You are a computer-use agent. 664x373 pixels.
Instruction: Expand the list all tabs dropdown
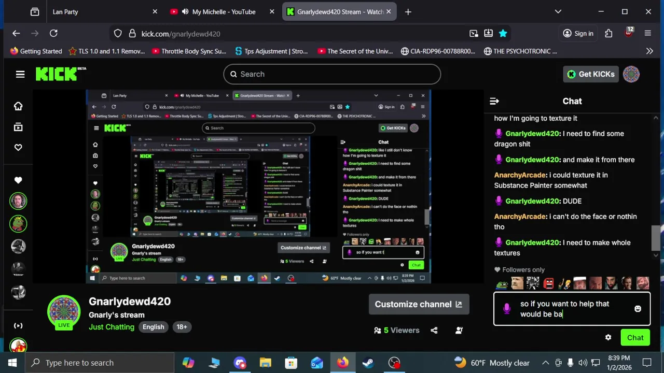[558, 12]
